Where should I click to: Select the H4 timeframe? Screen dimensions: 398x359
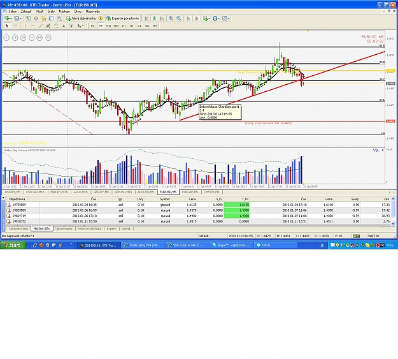pos(131,26)
